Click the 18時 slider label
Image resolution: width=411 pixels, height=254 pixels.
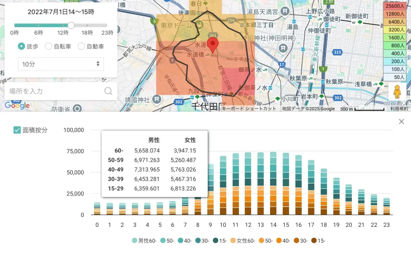pyautogui.click(x=87, y=33)
